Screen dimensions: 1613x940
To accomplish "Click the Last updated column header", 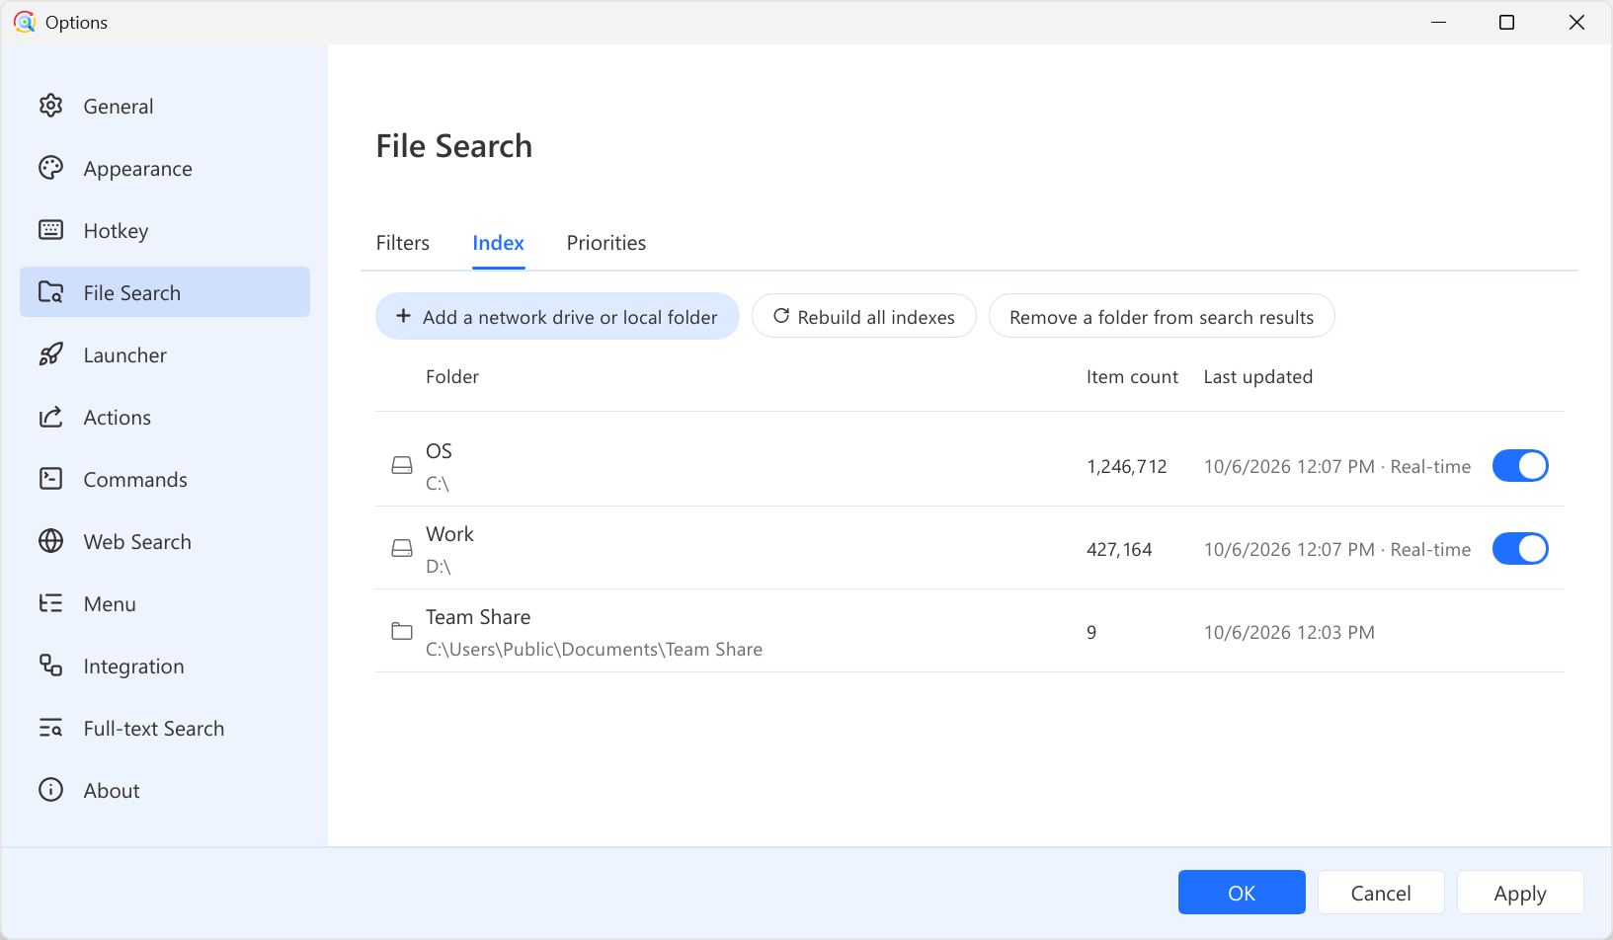I will coord(1258,376).
